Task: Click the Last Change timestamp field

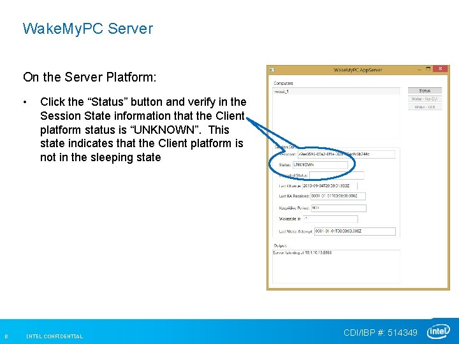Action: (x=330, y=186)
